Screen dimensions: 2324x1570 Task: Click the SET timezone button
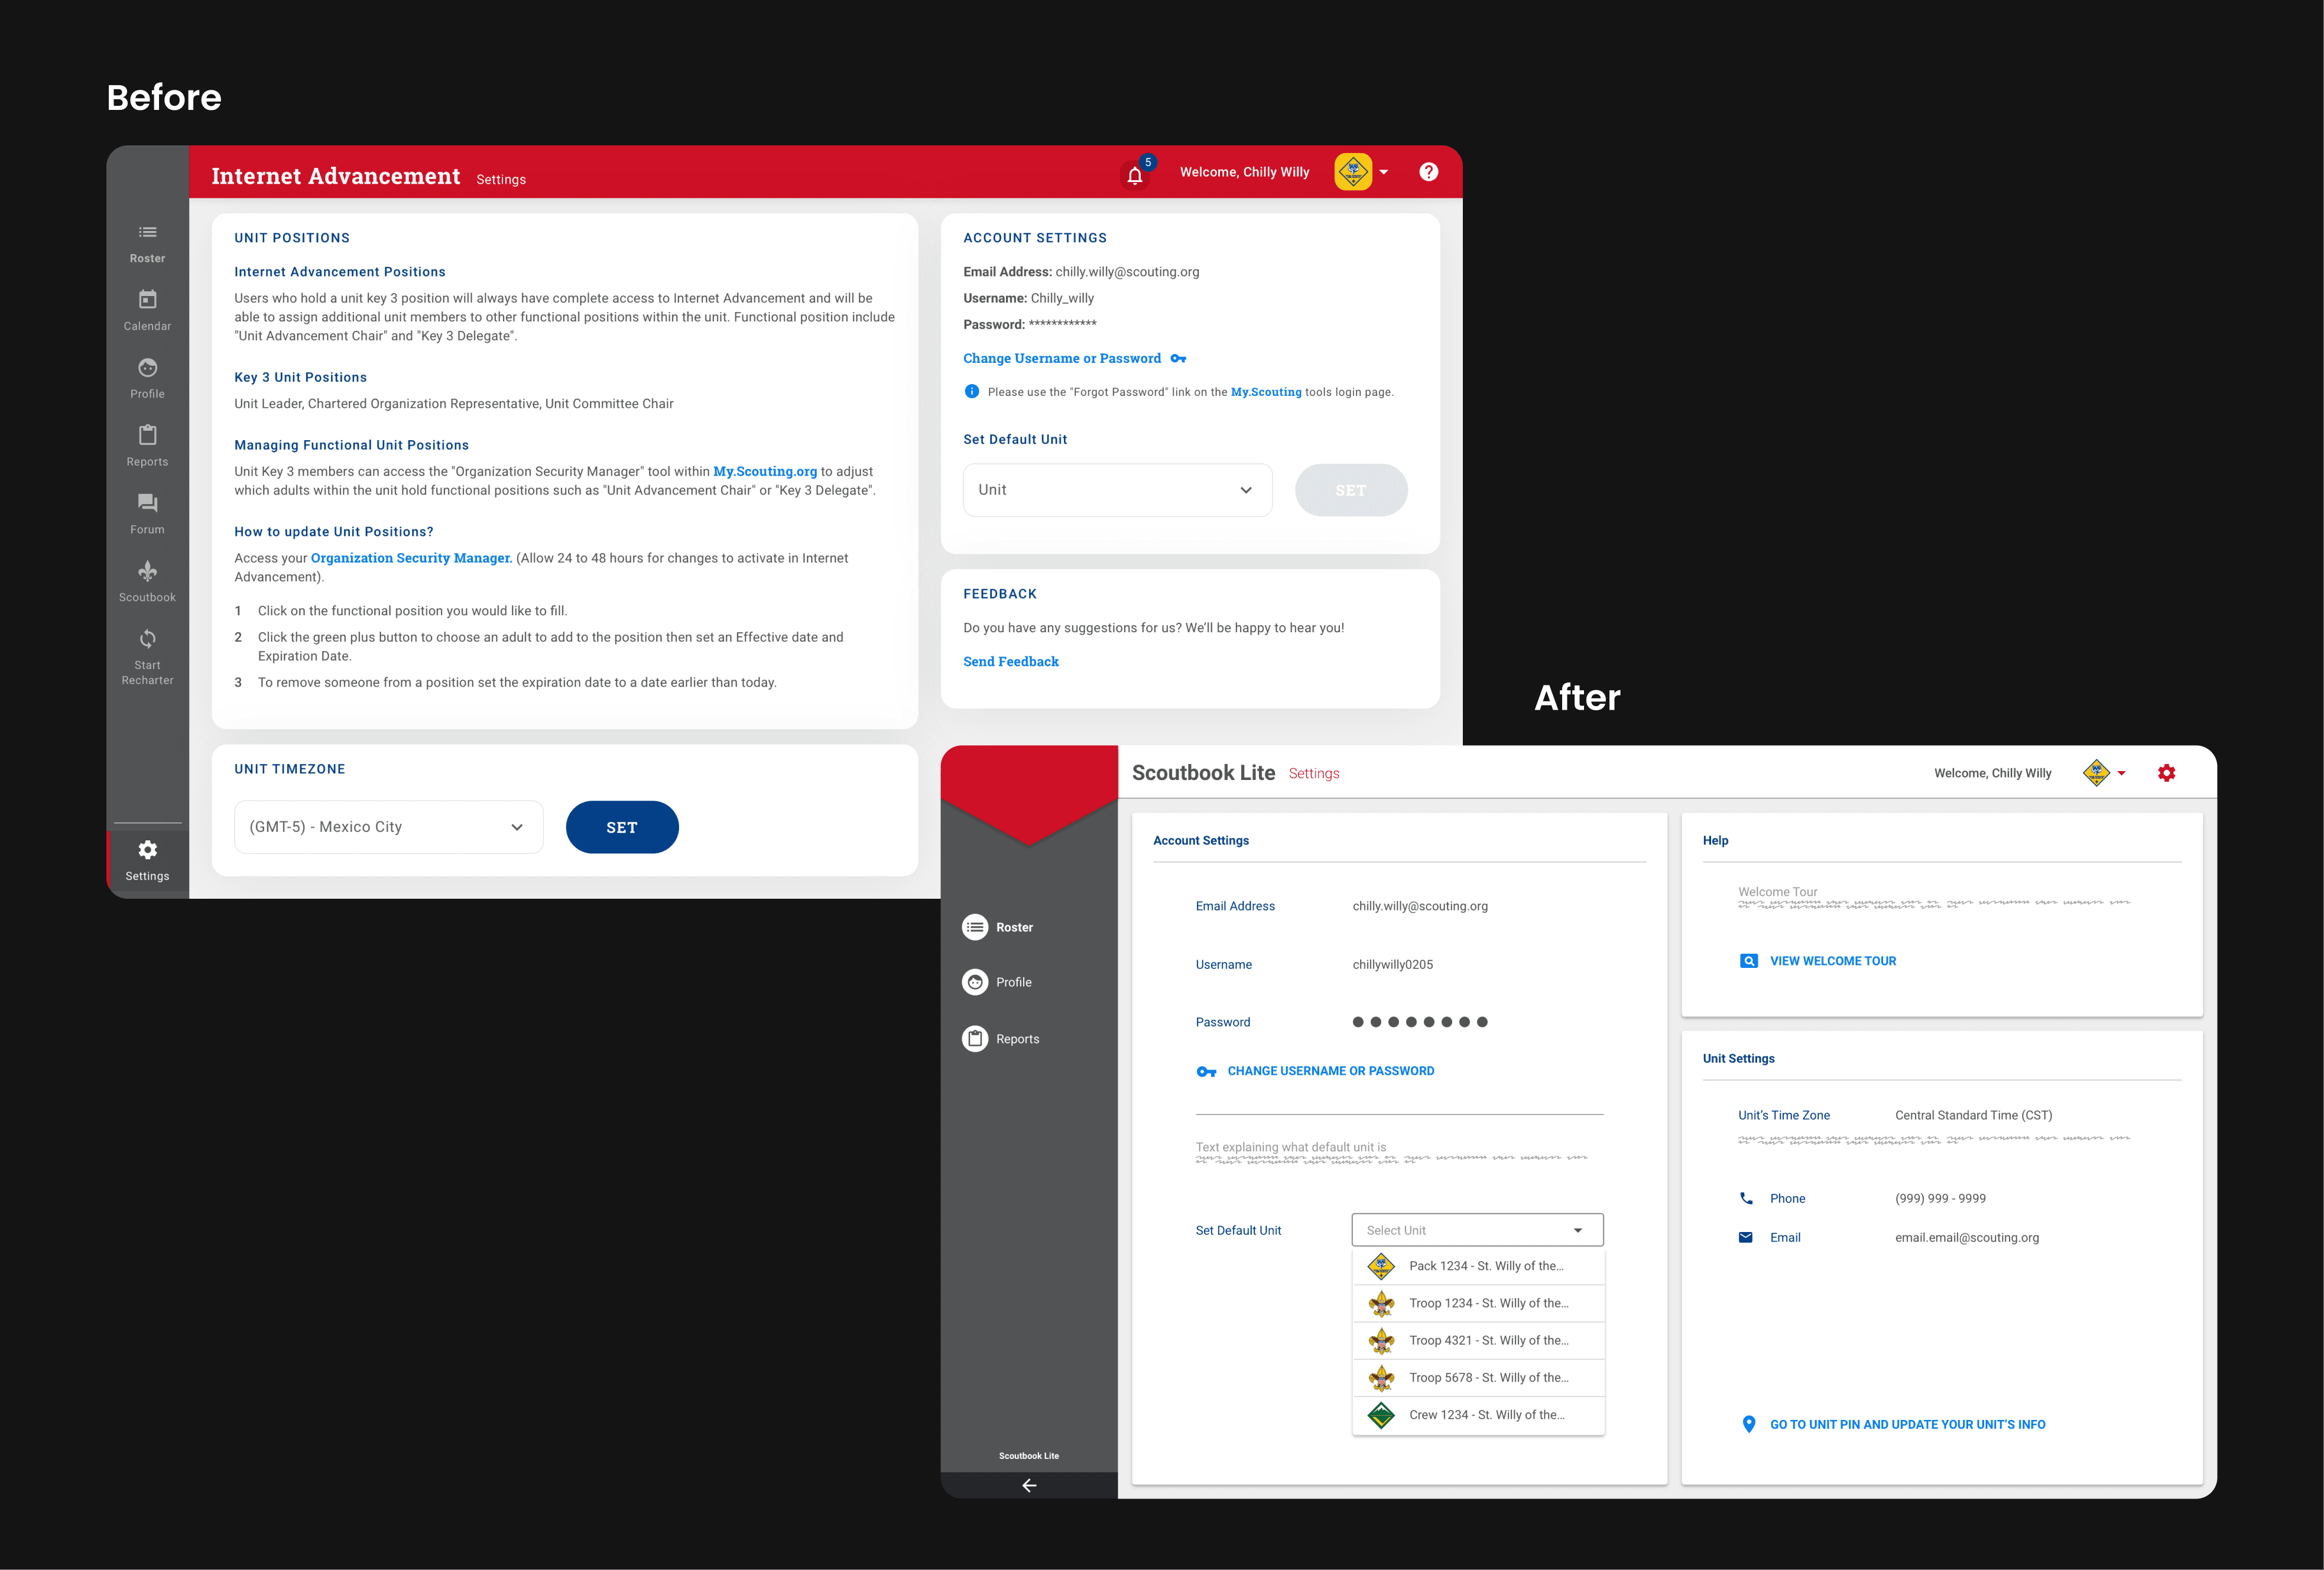[x=622, y=825]
